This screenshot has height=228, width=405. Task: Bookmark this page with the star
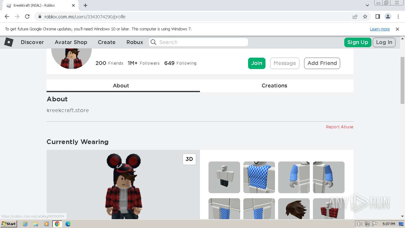pyautogui.click(x=365, y=16)
